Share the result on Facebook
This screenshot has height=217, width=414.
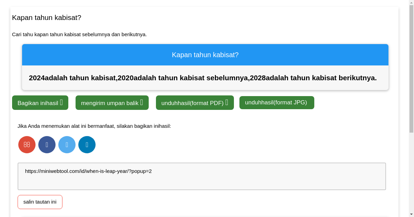[x=47, y=145]
